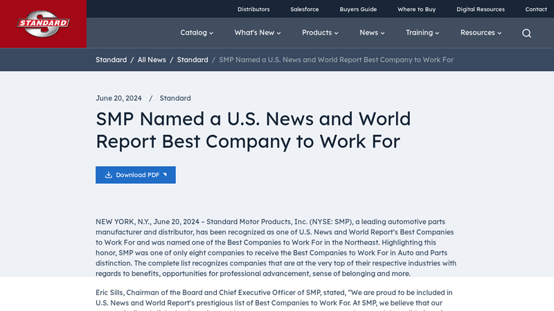The width and height of the screenshot is (554, 311).
Task: Click the June 20, 2024 date text
Action: [x=118, y=98]
